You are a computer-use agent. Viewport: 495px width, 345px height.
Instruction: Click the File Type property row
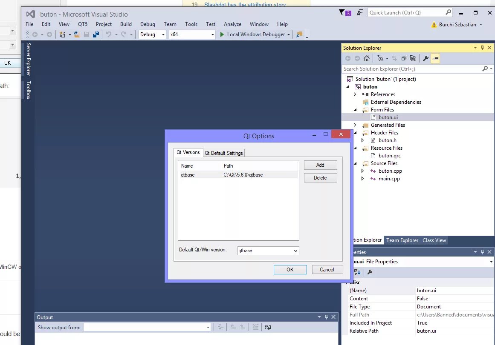coord(421,307)
